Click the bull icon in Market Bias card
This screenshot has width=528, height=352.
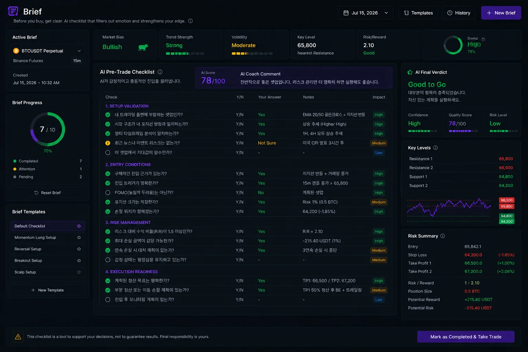point(143,47)
